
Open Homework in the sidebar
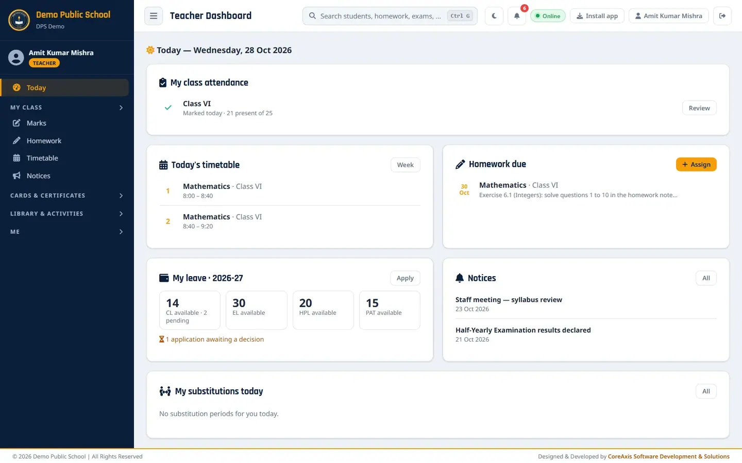[x=64, y=140]
